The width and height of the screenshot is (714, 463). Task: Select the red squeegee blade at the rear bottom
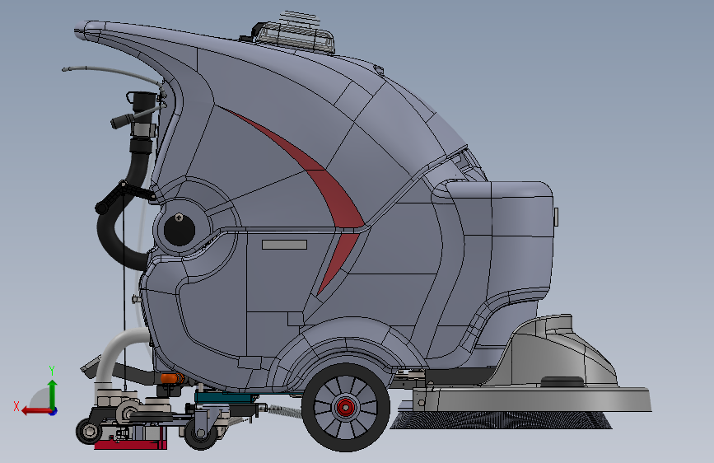[131, 443]
